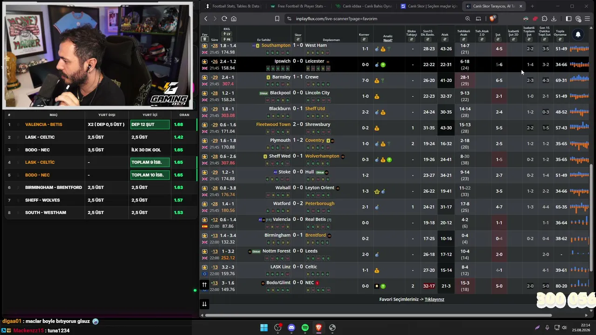
Task: Sort by the Atak column arrows
Action: click(x=445, y=40)
